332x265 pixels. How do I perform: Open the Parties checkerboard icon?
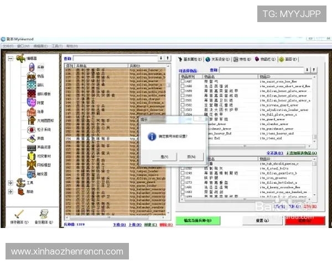point(32,84)
